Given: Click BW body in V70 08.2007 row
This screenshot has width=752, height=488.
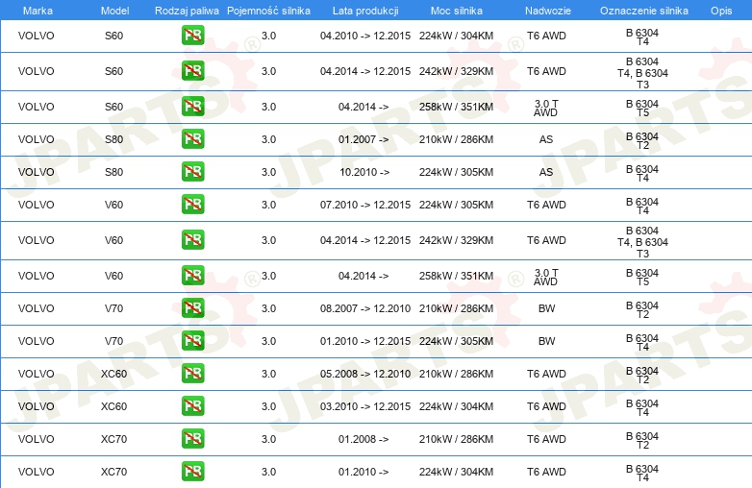Looking at the screenshot, I should pyautogui.click(x=547, y=308).
